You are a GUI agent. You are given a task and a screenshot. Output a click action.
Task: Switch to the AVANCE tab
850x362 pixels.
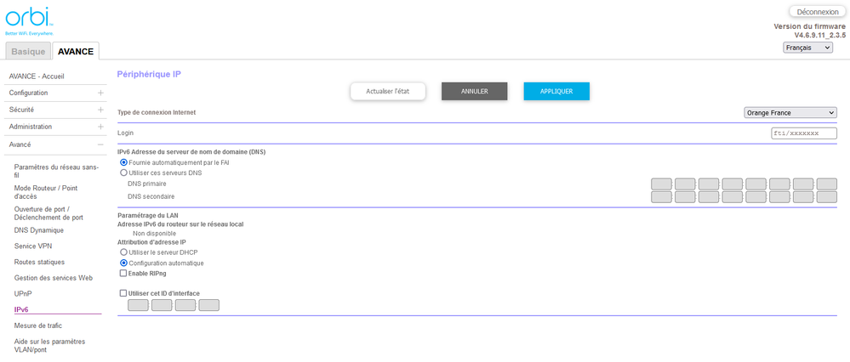(x=76, y=51)
